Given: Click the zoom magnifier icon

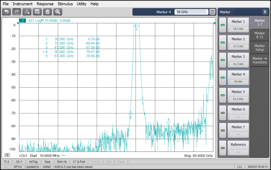Looking at the screenshot, I should coord(58,12).
